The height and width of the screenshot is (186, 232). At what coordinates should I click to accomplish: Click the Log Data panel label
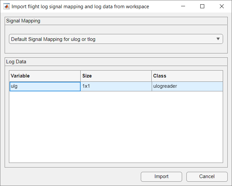coord(16,62)
